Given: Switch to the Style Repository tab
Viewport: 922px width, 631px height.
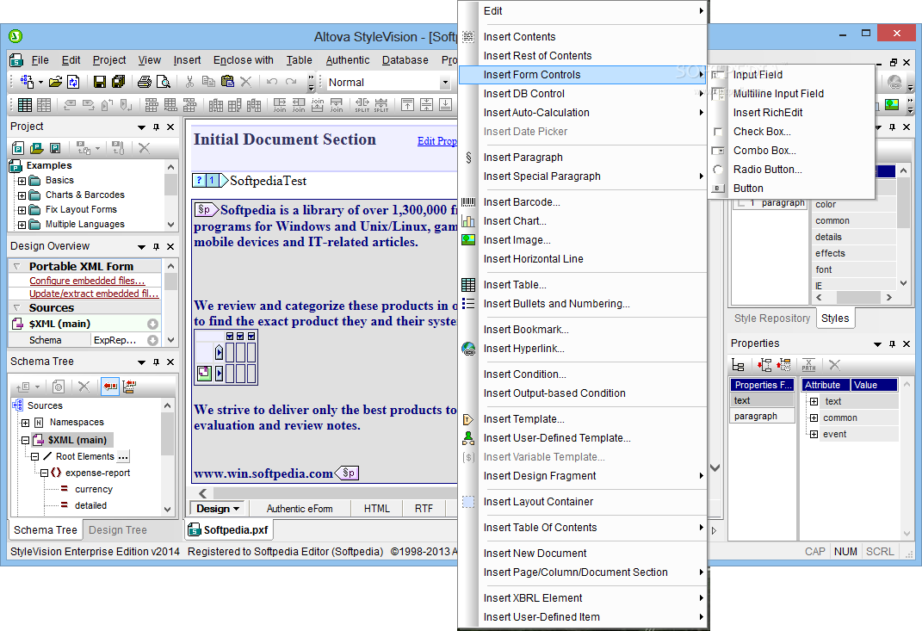Looking at the screenshot, I should point(772,319).
